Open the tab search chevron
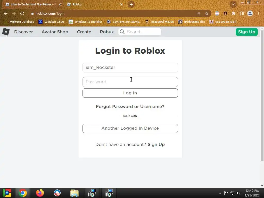Screen dimensions: 264x198 click(233, 4)
